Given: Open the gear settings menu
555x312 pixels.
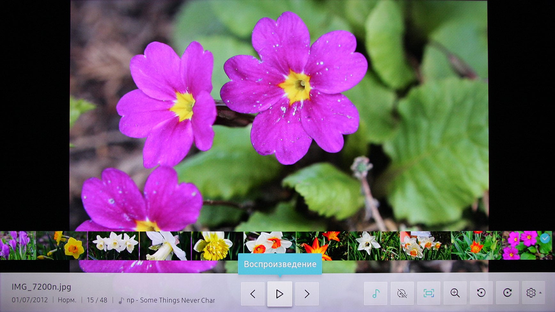Looking at the screenshot, I should 533,293.
